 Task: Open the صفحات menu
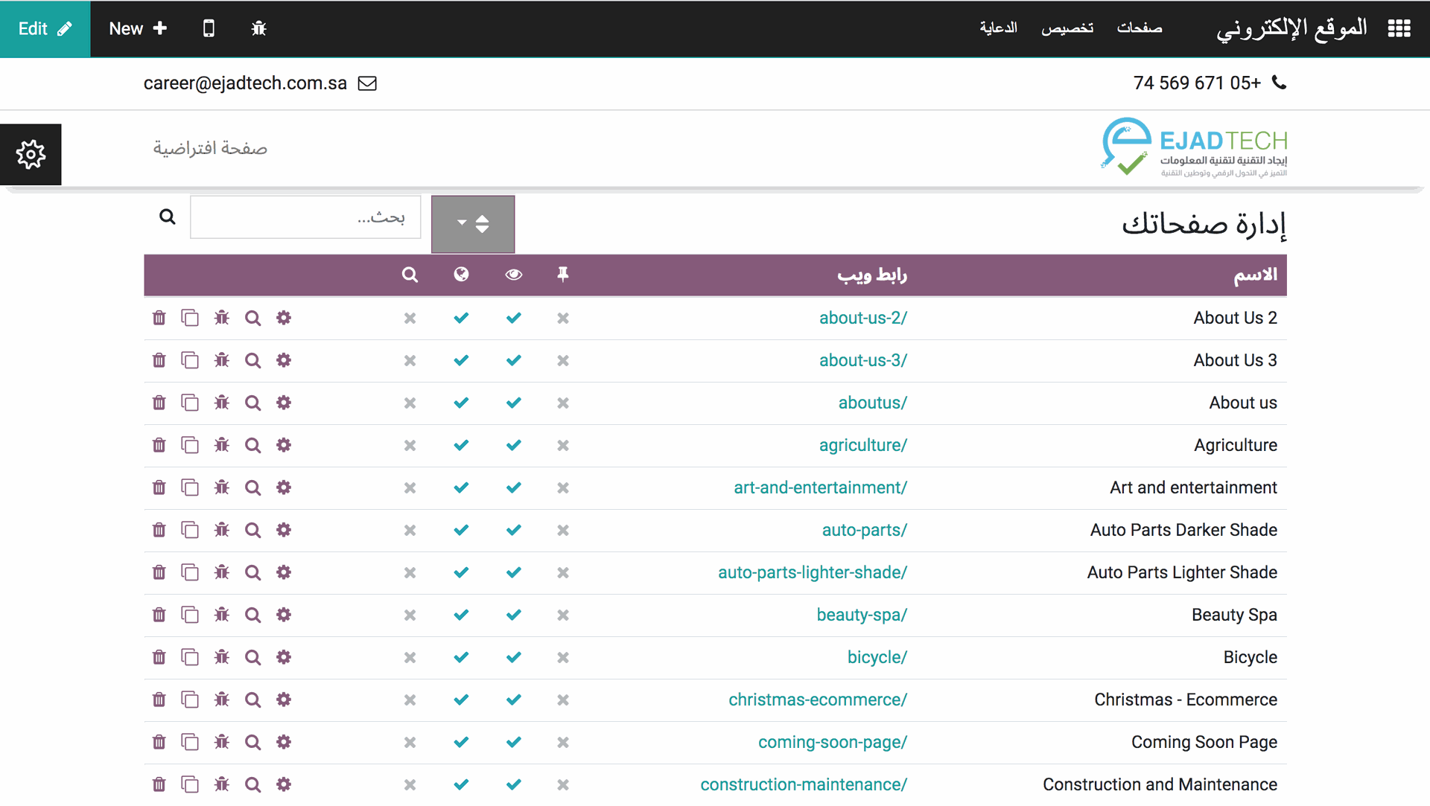[x=1139, y=28]
